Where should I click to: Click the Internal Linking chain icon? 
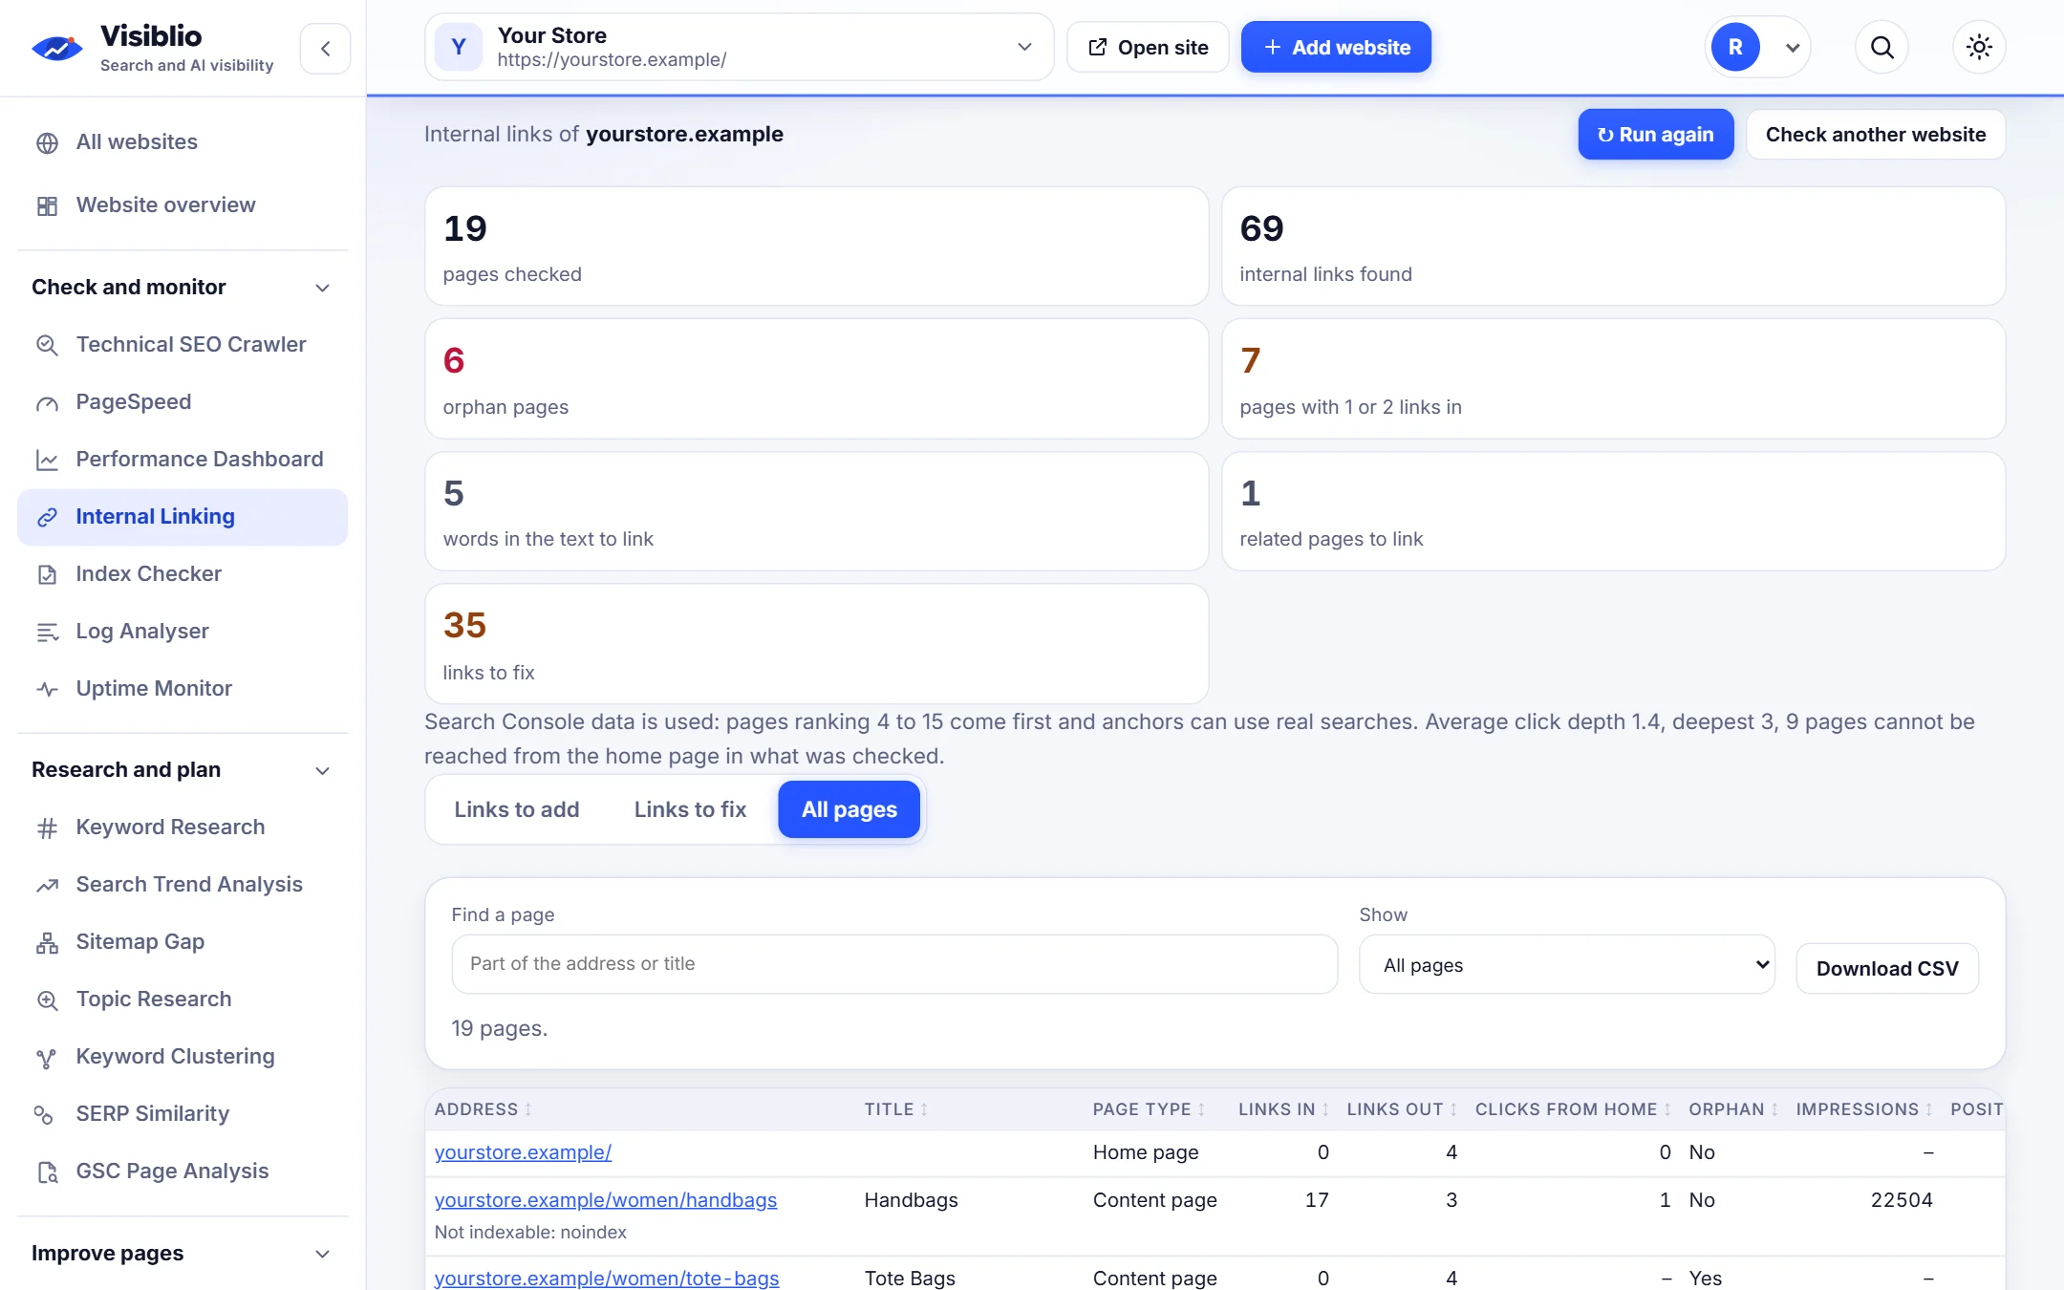(x=47, y=517)
